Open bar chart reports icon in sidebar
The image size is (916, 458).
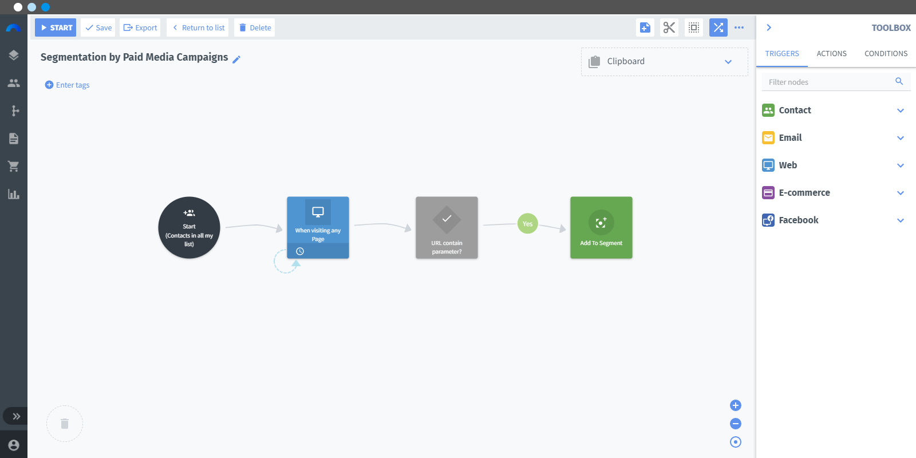(x=14, y=194)
